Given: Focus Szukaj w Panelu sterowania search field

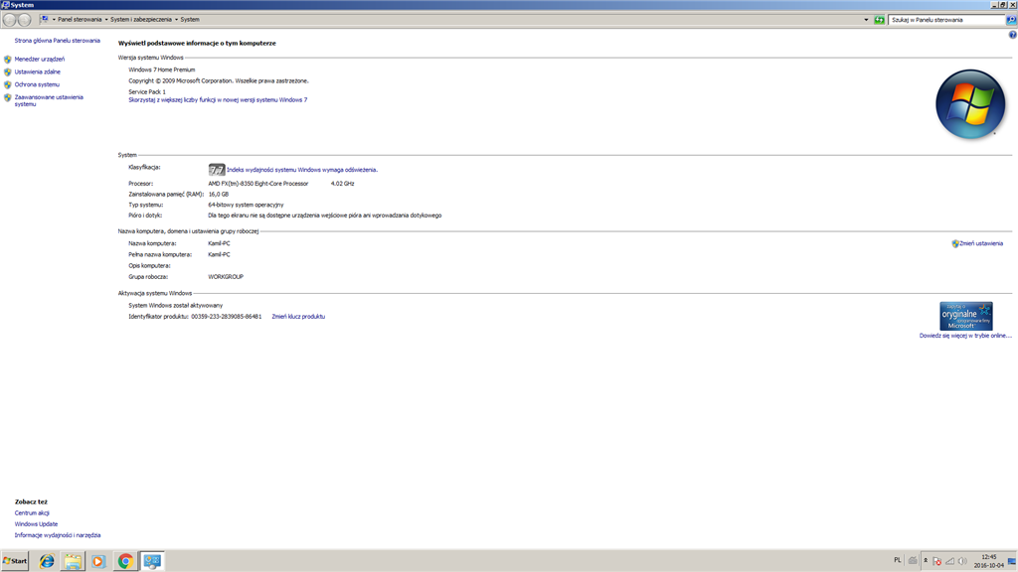Looking at the screenshot, I should point(946,20).
